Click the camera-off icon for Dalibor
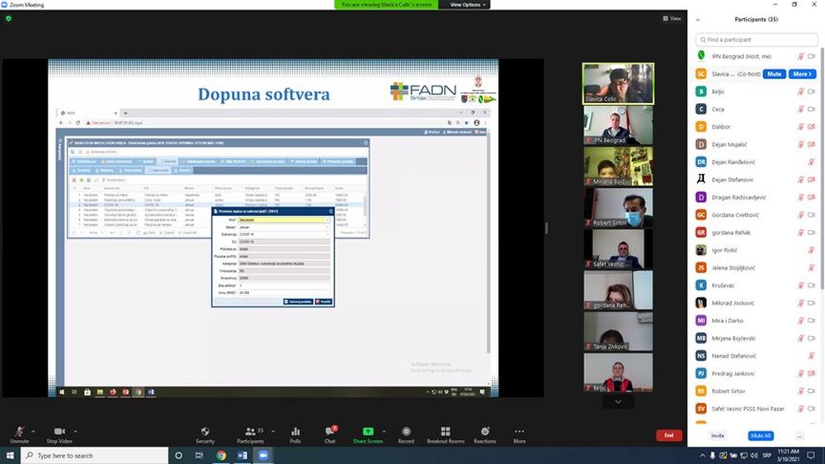The width and height of the screenshot is (825, 464). click(811, 127)
